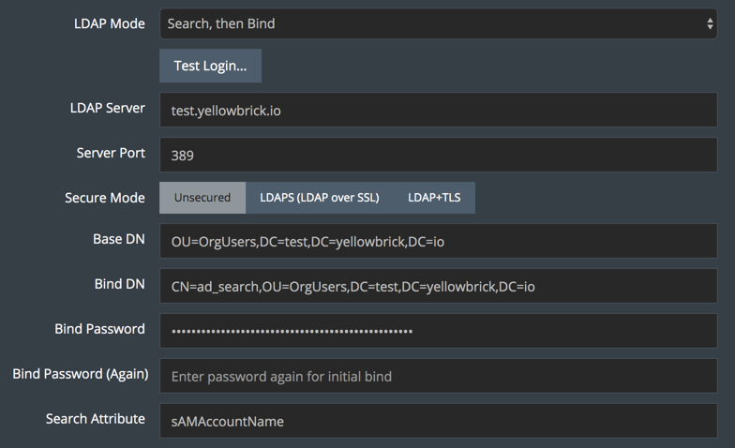This screenshot has height=448, width=735.
Task: Edit the Bind DN input field
Action: tap(438, 286)
